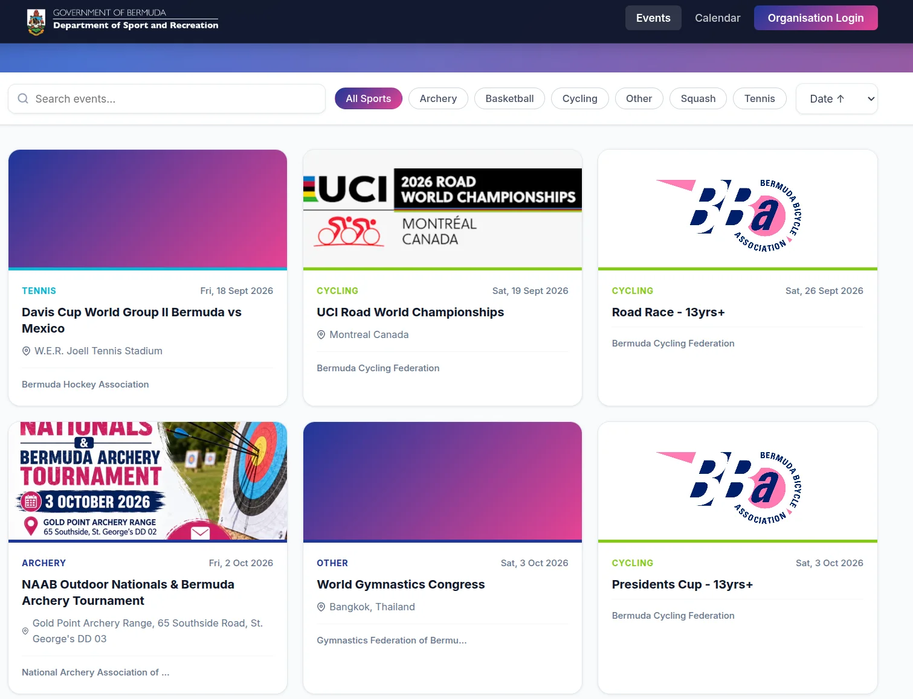Click the ARCHERY category label
The height and width of the screenshot is (699, 913).
point(44,563)
